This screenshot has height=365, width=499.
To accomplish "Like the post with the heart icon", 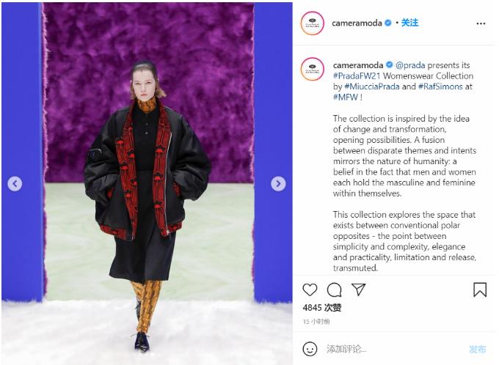I will click(310, 290).
